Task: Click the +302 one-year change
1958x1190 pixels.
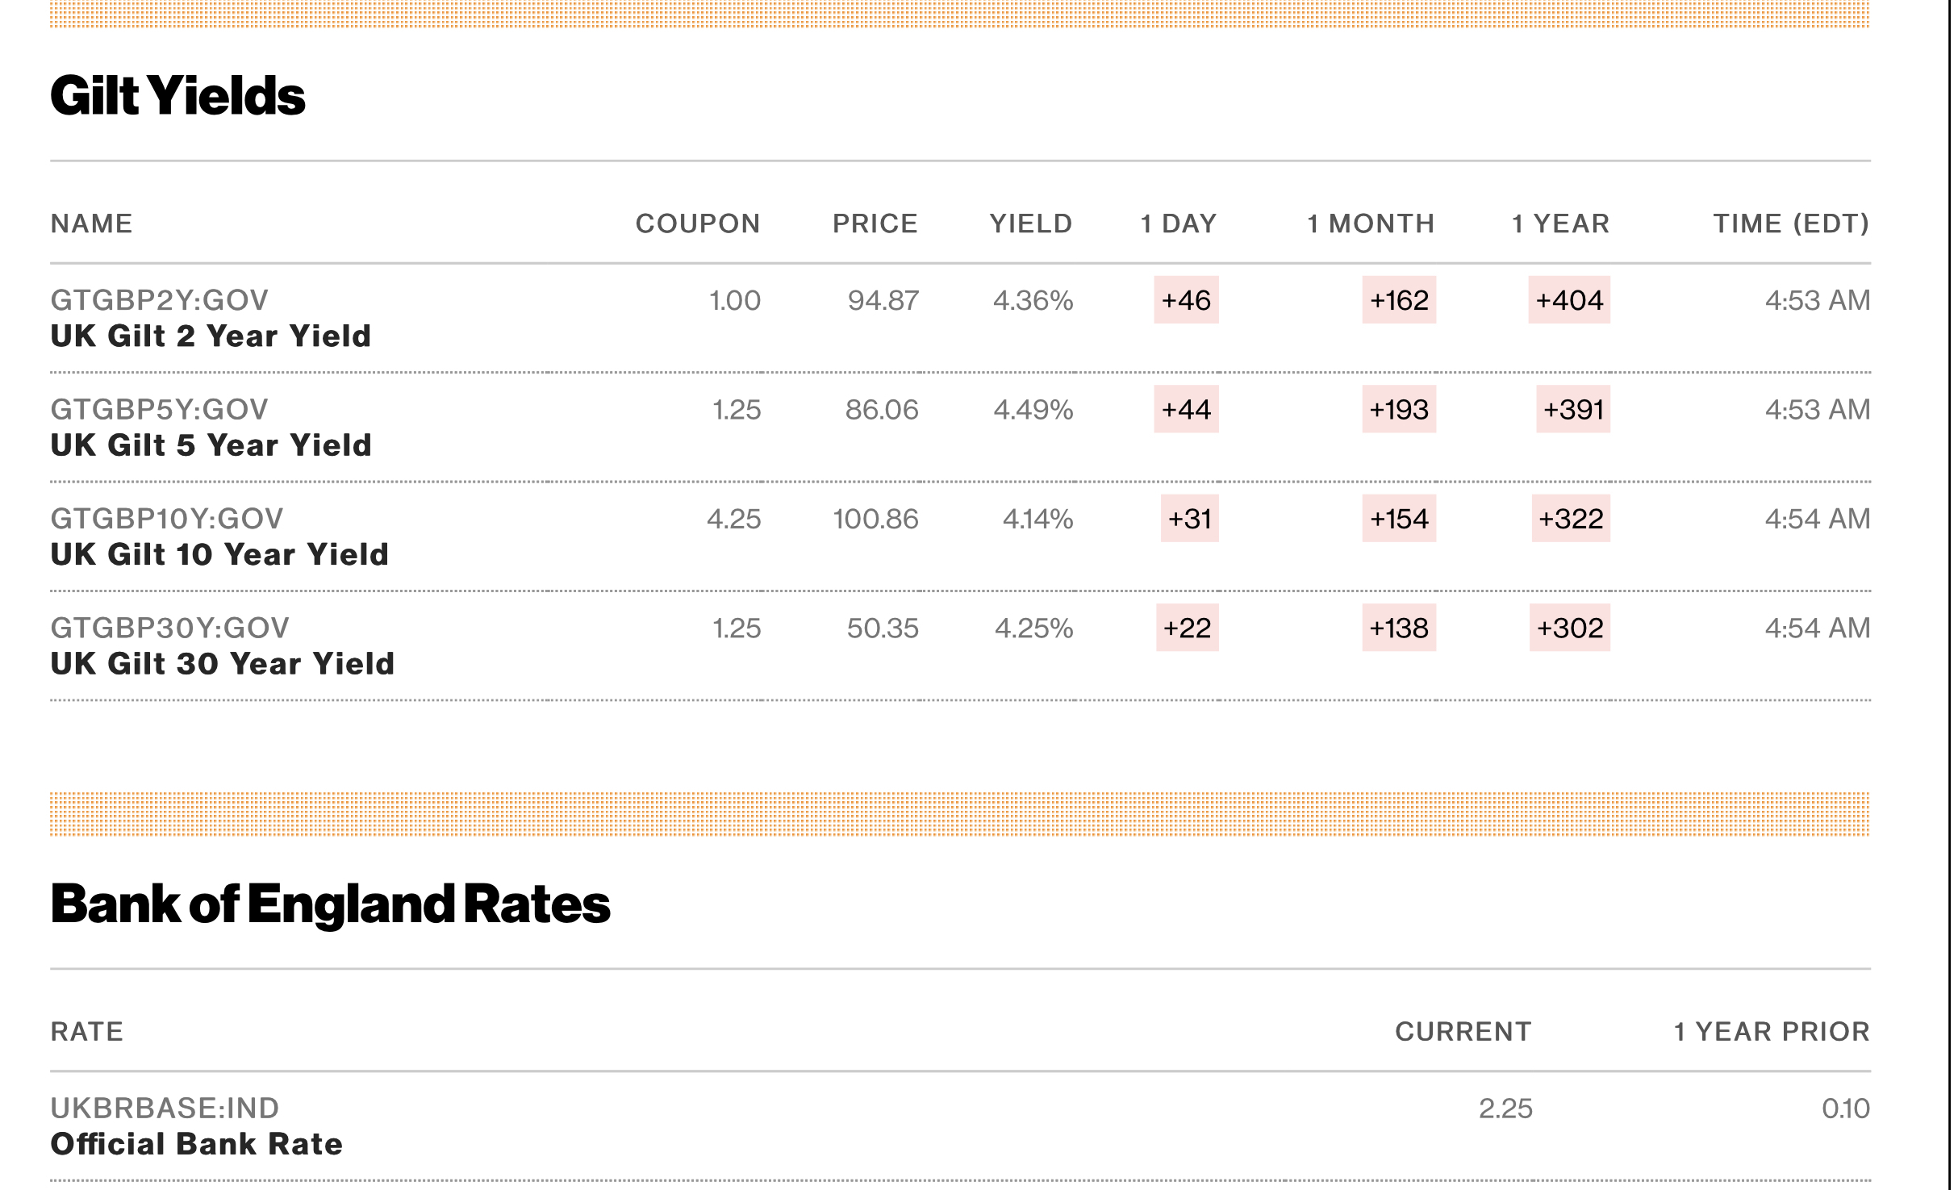Action: [1570, 628]
